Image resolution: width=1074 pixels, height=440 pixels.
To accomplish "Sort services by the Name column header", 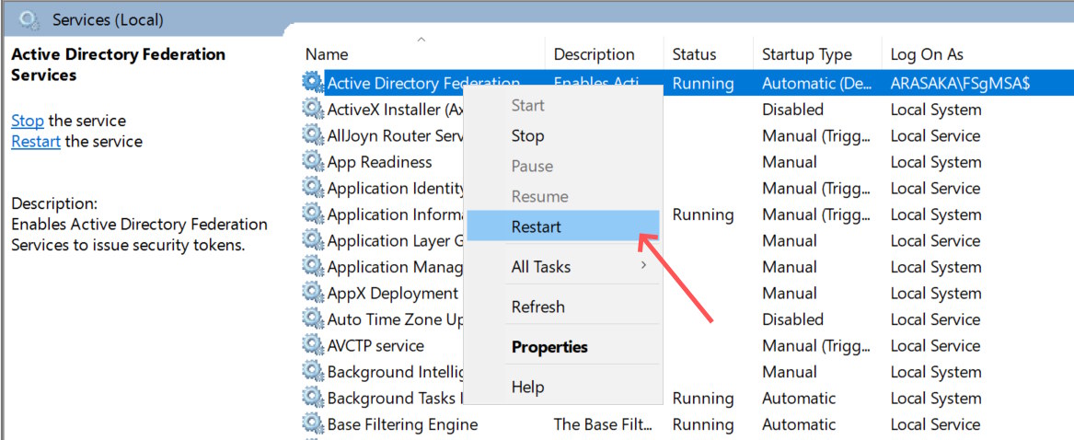I will tap(328, 54).
